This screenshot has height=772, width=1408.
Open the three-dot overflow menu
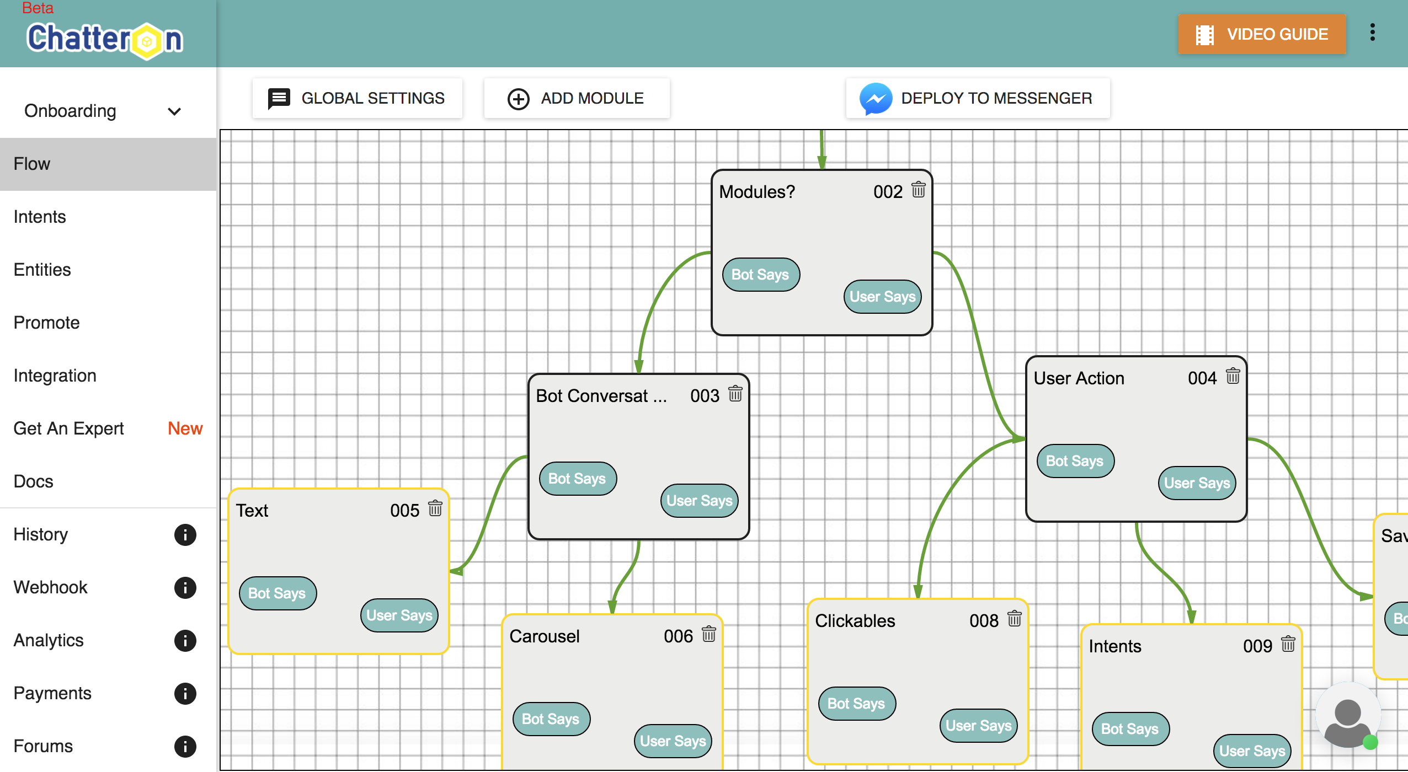click(1372, 33)
